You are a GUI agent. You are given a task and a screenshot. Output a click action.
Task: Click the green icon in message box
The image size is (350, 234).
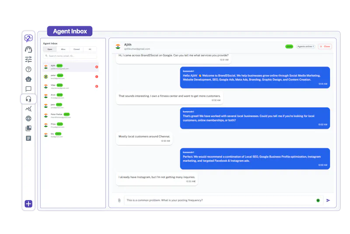pyautogui.click(x=318, y=200)
